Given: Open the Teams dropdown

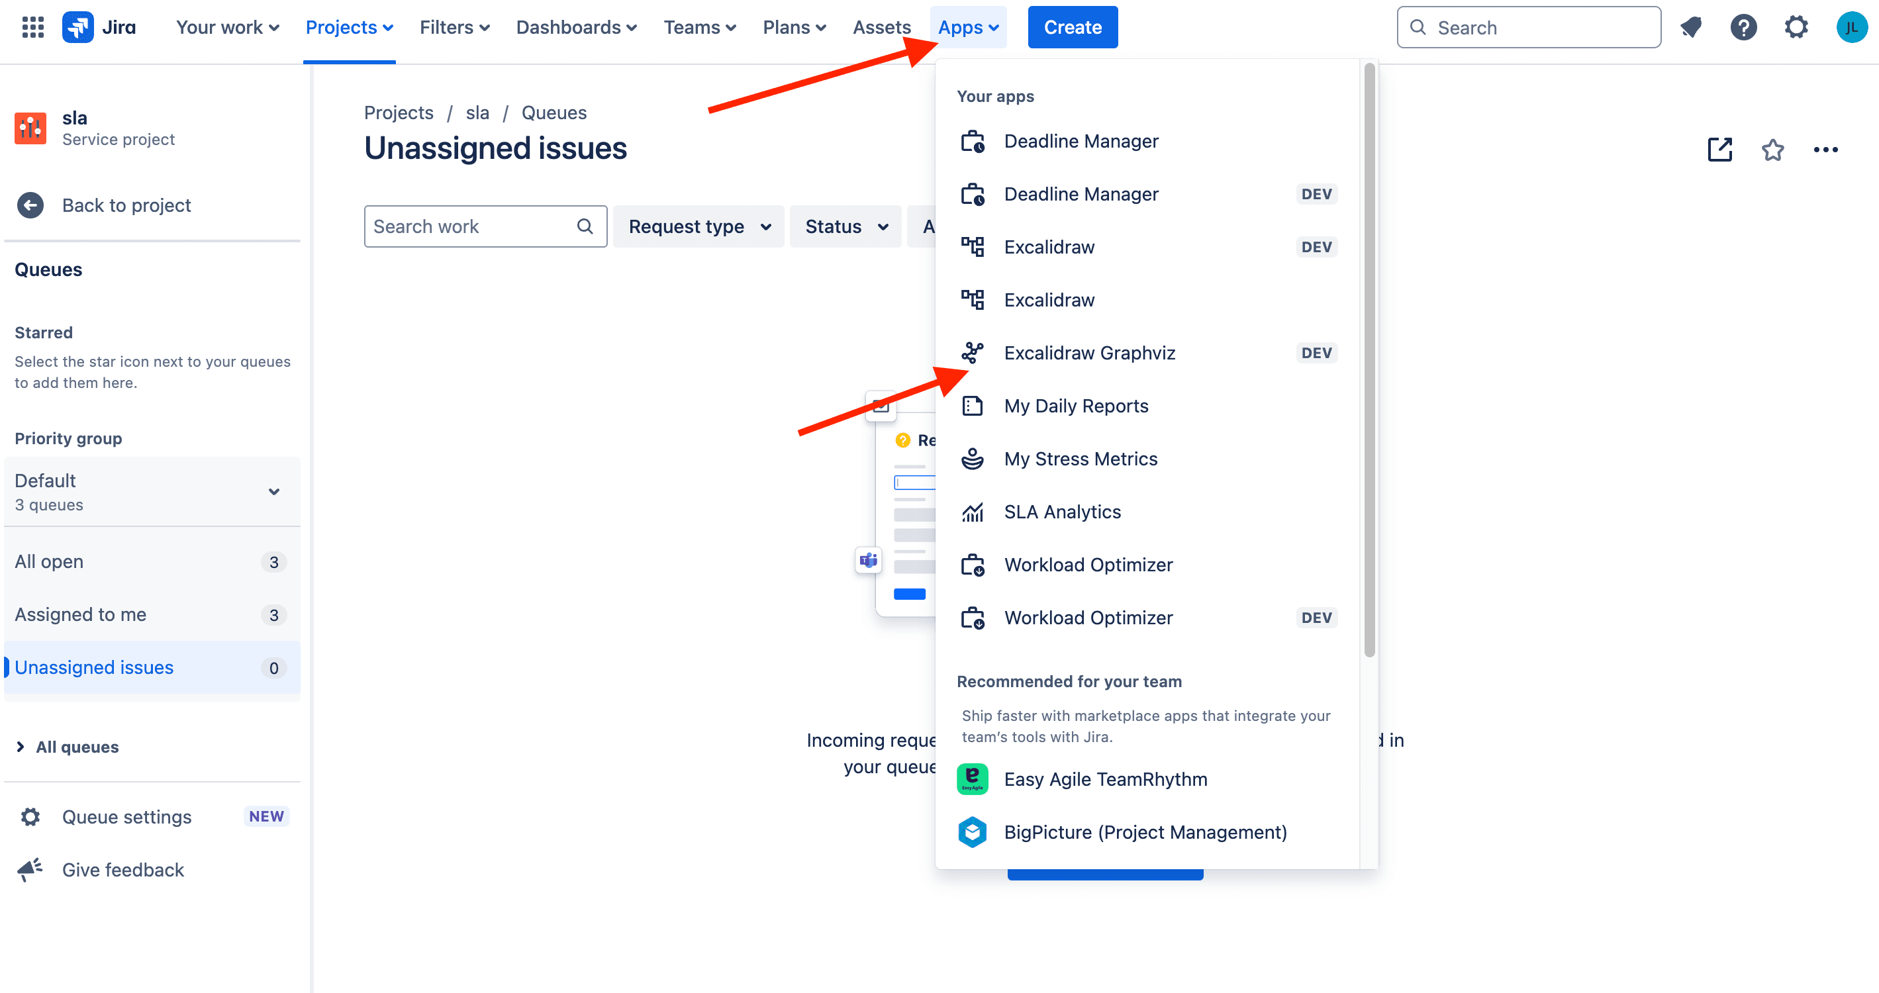Looking at the screenshot, I should point(700,28).
